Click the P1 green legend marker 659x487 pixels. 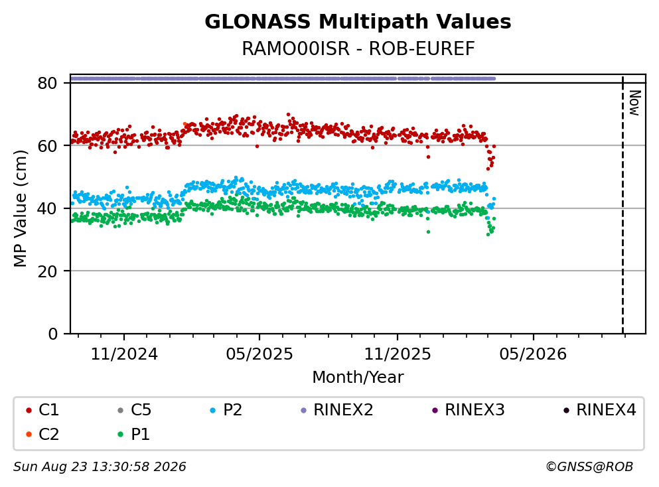[x=121, y=435]
